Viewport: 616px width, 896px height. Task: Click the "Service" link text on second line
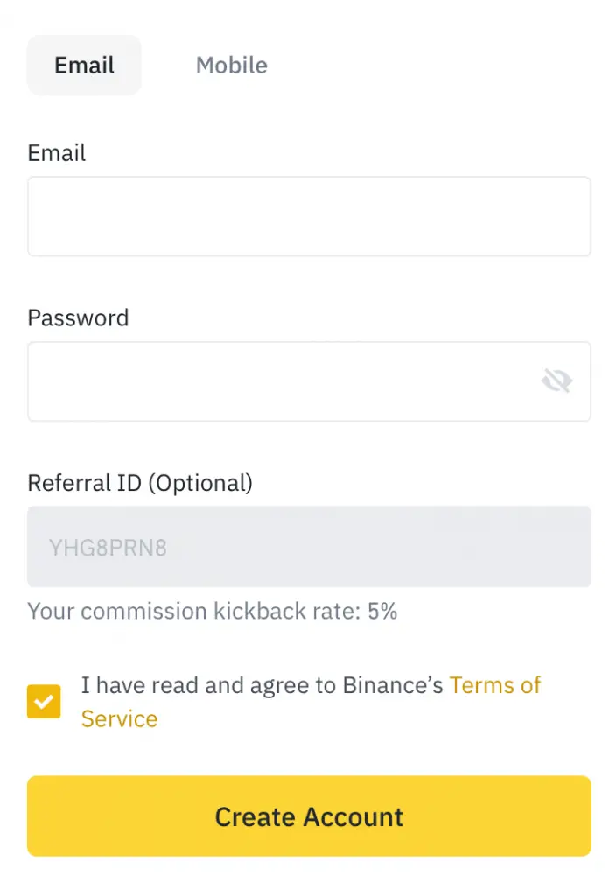(119, 719)
